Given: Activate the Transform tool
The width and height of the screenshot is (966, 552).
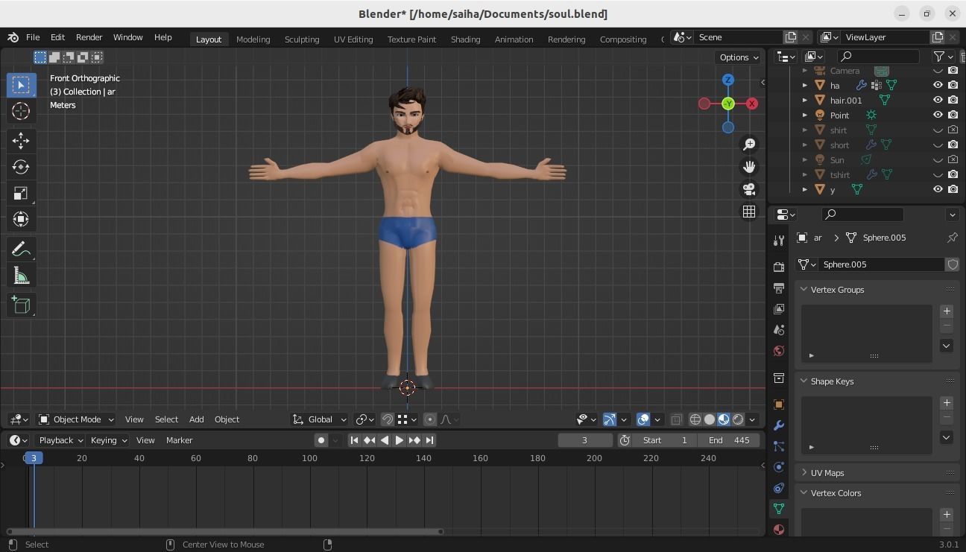Looking at the screenshot, I should (21, 219).
